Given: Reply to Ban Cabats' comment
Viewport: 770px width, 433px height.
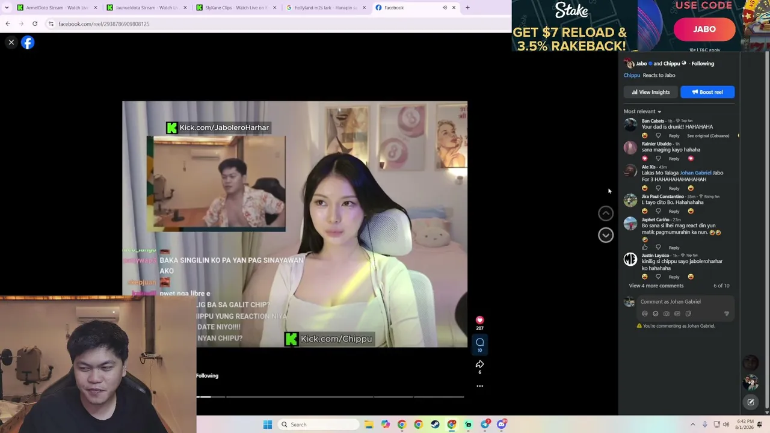Looking at the screenshot, I should click(x=674, y=136).
